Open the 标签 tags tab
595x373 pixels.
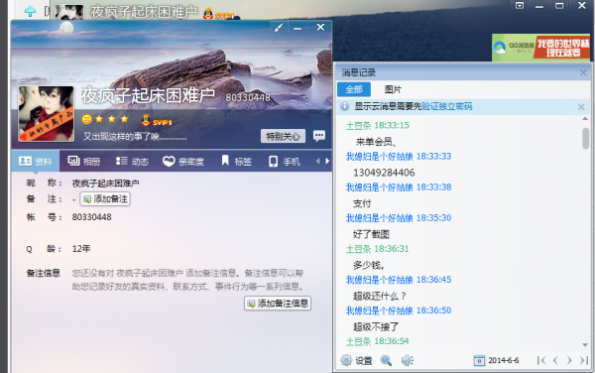[x=236, y=162]
